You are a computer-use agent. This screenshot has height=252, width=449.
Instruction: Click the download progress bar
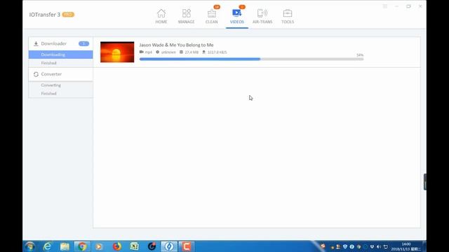251,59
